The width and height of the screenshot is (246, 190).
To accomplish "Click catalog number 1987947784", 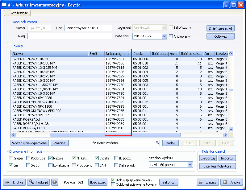I will [x=115, y=89].
